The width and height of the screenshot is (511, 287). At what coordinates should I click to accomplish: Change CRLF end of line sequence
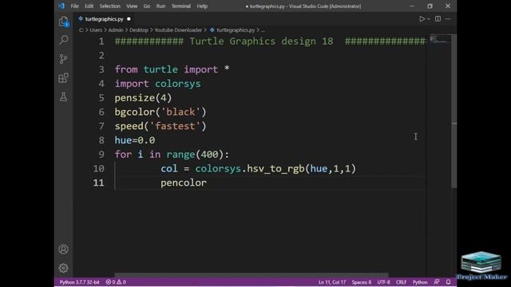pyautogui.click(x=401, y=282)
